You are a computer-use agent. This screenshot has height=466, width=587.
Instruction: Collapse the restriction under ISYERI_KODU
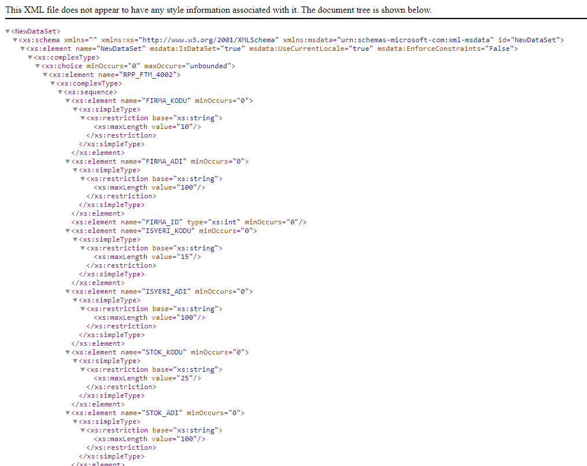pos(83,248)
